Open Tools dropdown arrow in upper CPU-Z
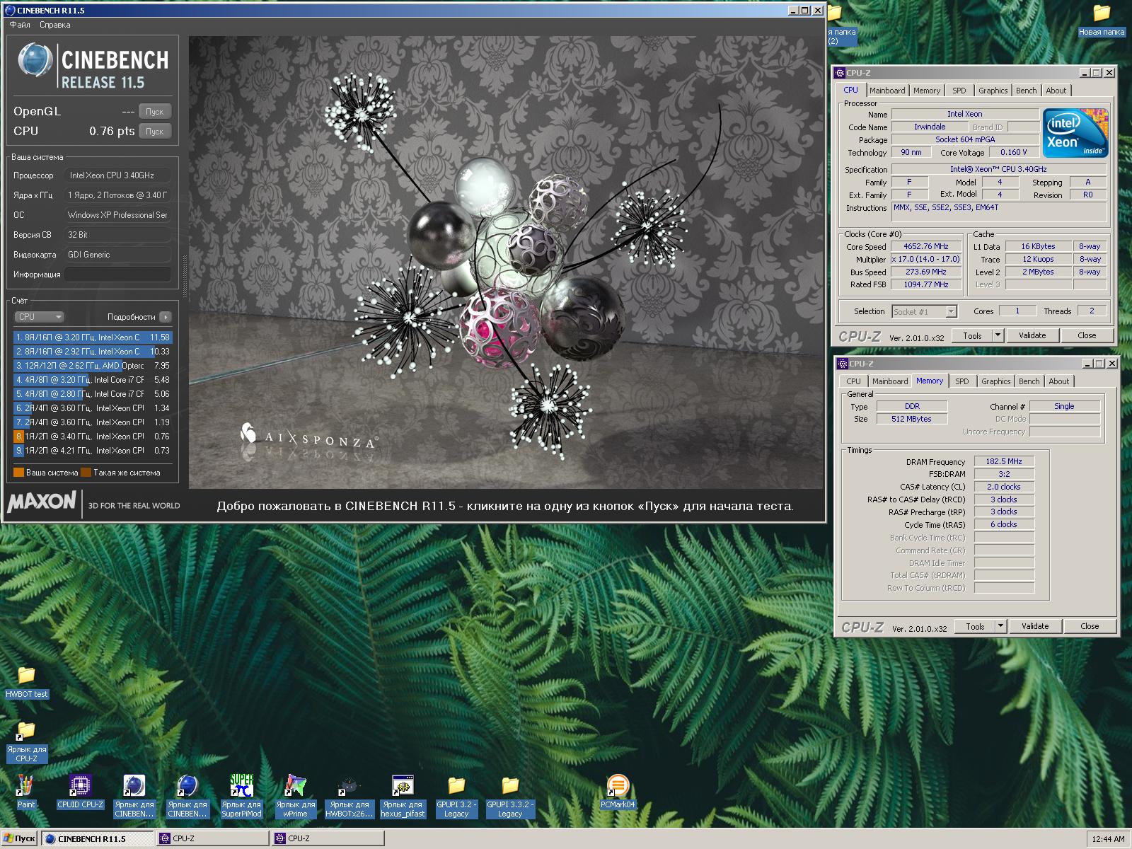The height and width of the screenshot is (849, 1132). tap(998, 335)
